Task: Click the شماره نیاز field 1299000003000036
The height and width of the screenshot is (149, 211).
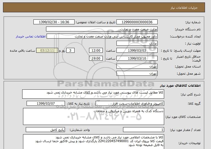Action: (137, 22)
